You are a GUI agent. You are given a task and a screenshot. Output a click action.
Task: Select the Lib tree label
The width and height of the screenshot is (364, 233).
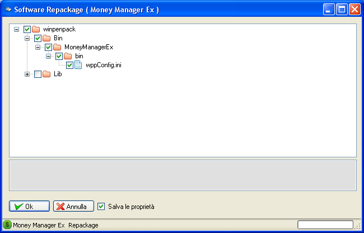(58, 74)
